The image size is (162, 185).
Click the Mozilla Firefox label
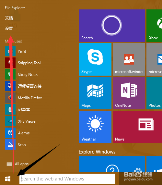pos(30,98)
